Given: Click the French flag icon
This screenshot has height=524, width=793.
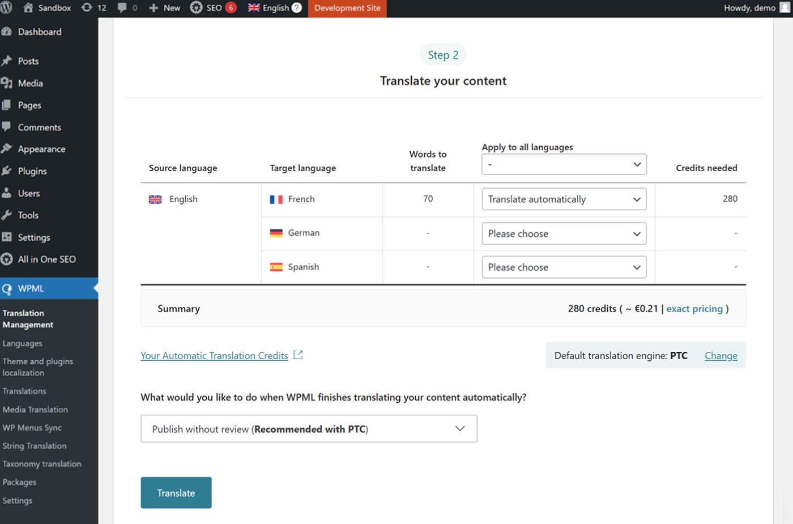Looking at the screenshot, I should pos(276,199).
